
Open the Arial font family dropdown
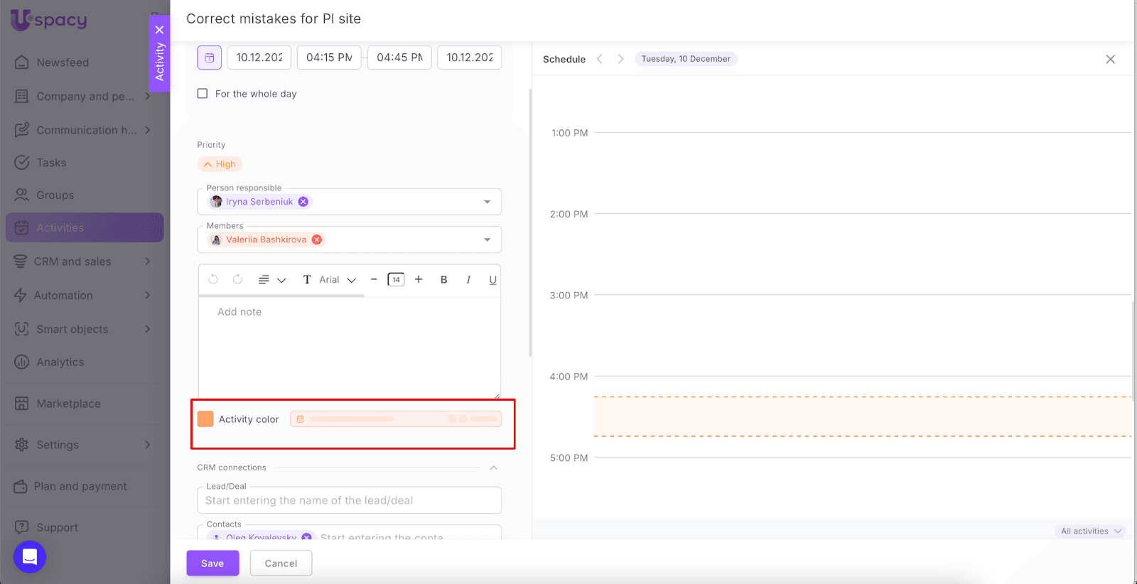pyautogui.click(x=338, y=280)
